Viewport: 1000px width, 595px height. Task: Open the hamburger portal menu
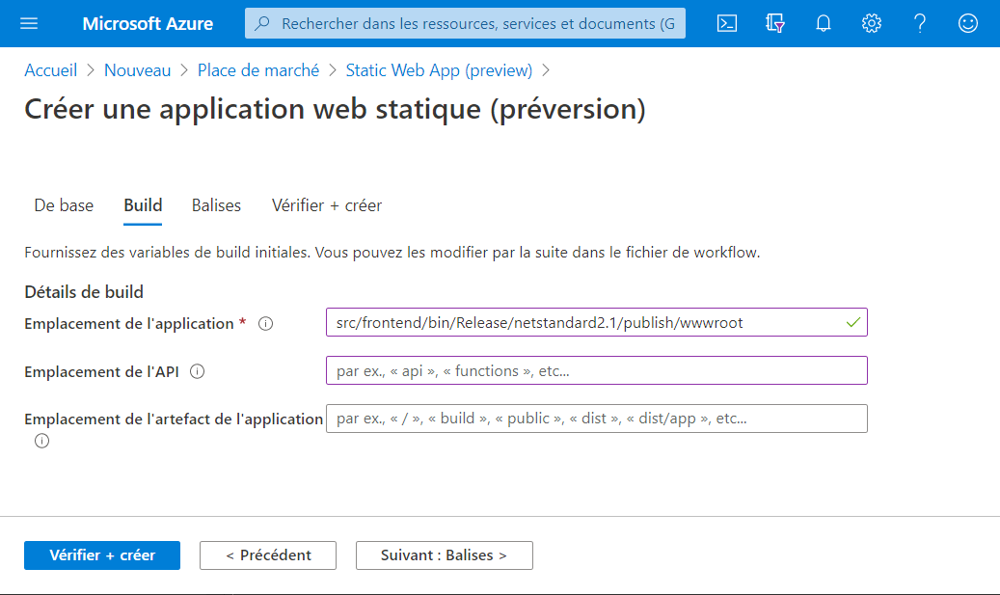click(29, 23)
